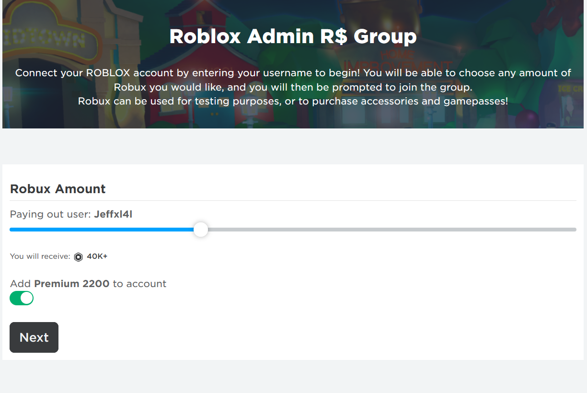The height and width of the screenshot is (393, 587).
Task: Click the "Connect your ROBLOX account" description line
Action: pyautogui.click(x=293, y=73)
